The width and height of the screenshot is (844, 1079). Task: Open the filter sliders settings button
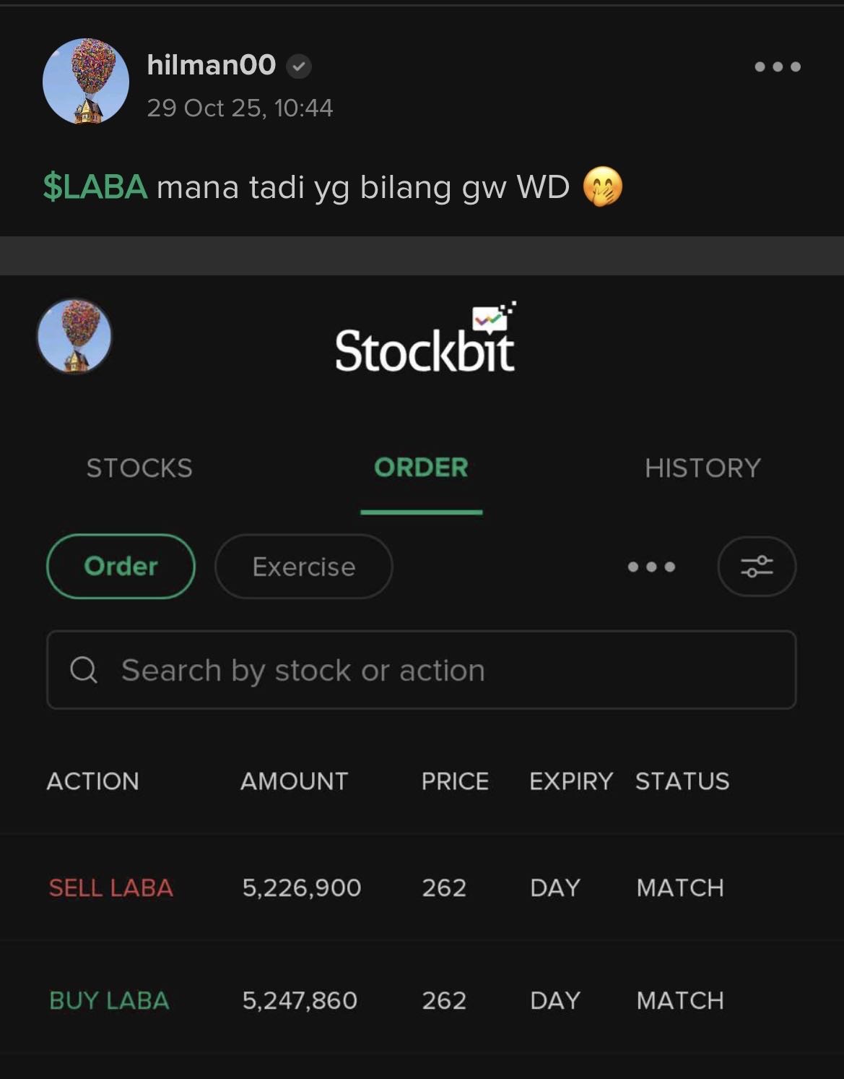tap(756, 567)
